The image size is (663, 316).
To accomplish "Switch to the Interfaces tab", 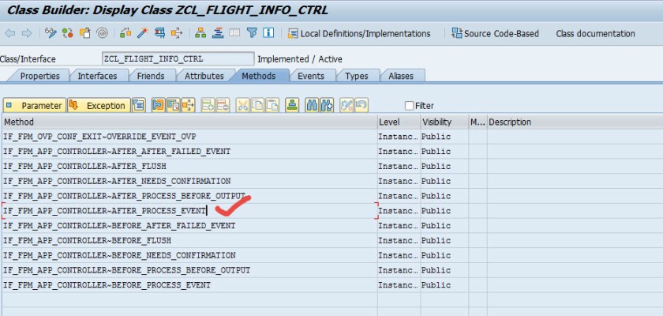I will 97,76.
